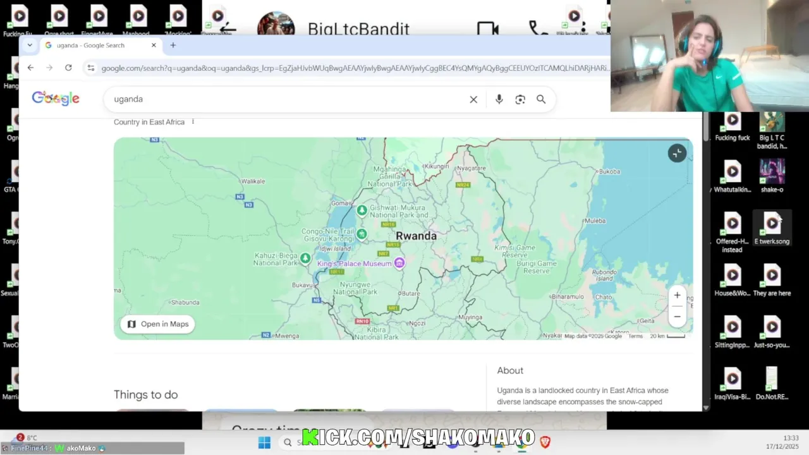Select King's Palace Museum map marker
Image resolution: width=809 pixels, height=455 pixels.
click(399, 263)
